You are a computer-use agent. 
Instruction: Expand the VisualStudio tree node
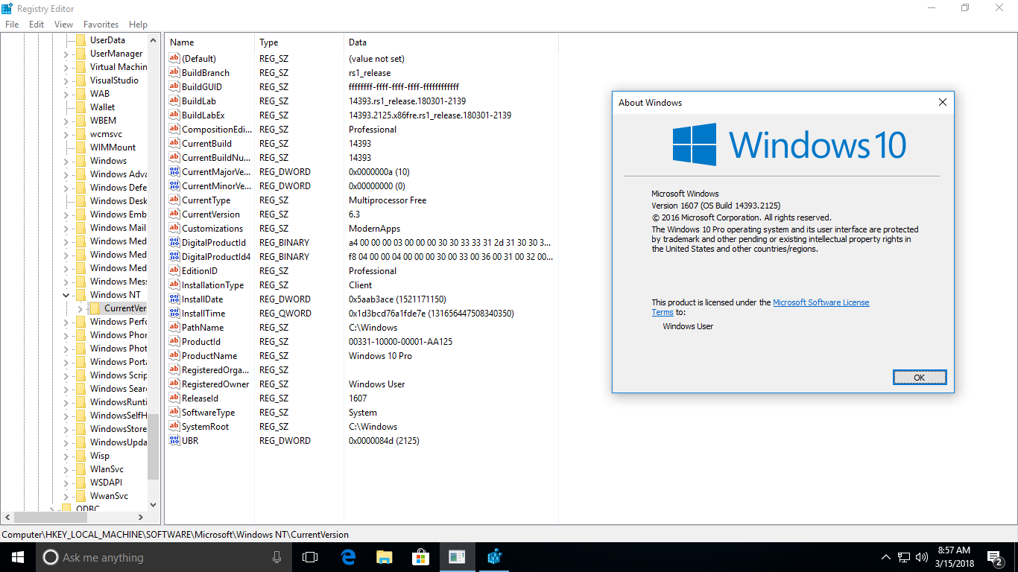pyautogui.click(x=66, y=80)
